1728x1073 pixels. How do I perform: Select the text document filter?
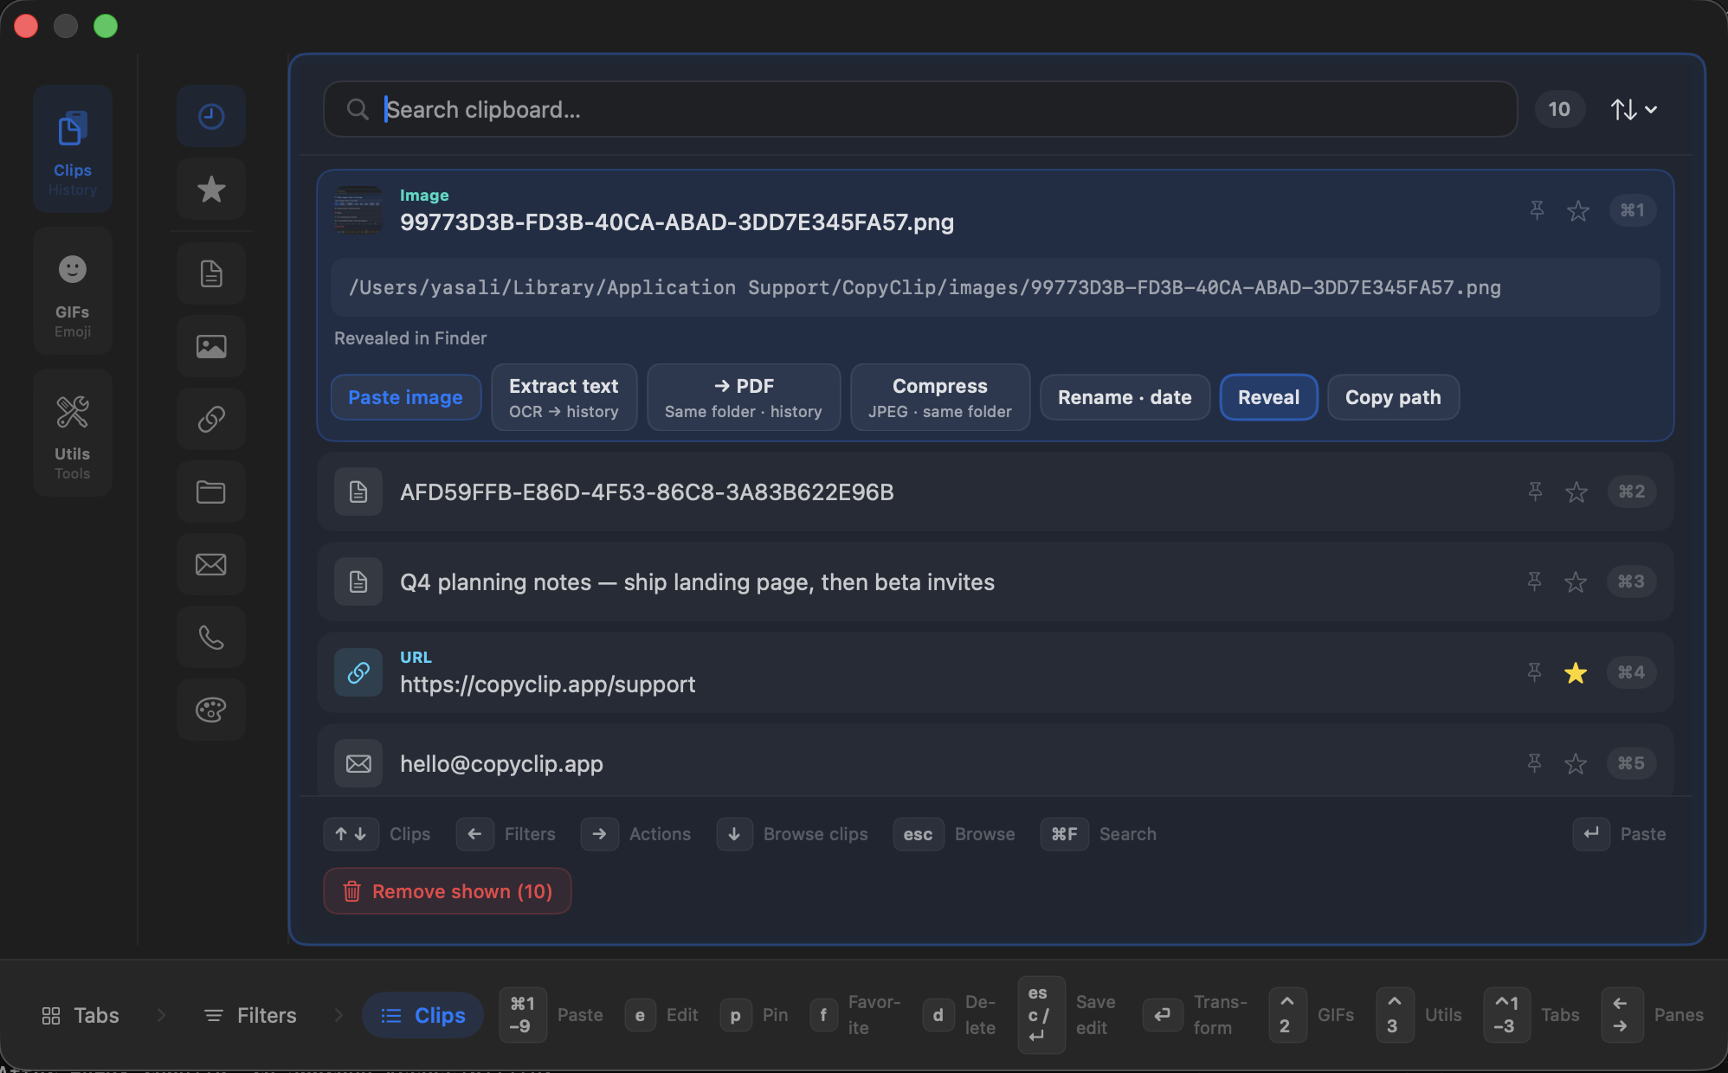click(211, 274)
